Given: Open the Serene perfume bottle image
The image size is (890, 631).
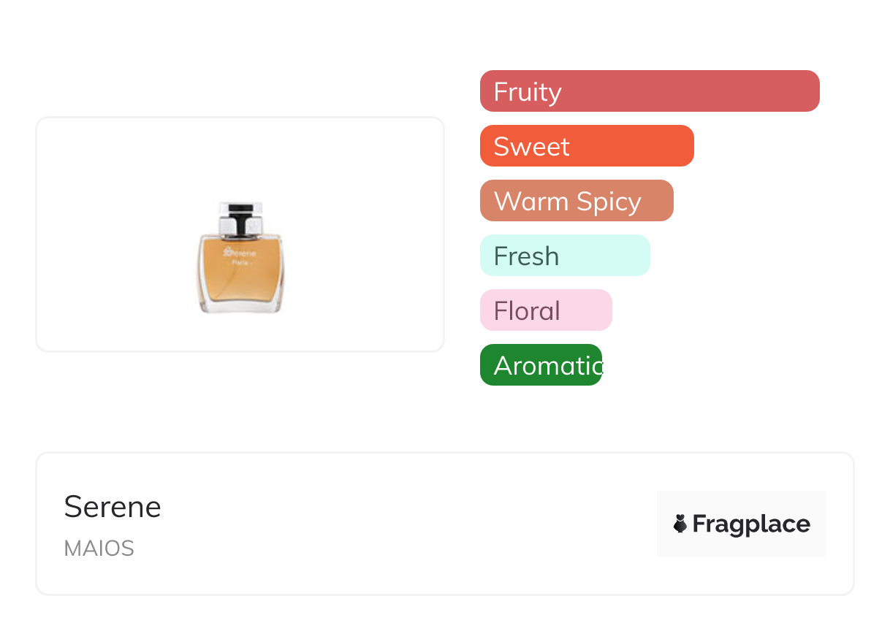Looking at the screenshot, I should coord(240,257).
